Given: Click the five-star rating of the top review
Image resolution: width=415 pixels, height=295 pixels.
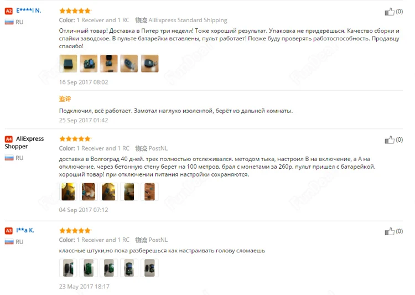Looking at the screenshot, I should [75, 11].
